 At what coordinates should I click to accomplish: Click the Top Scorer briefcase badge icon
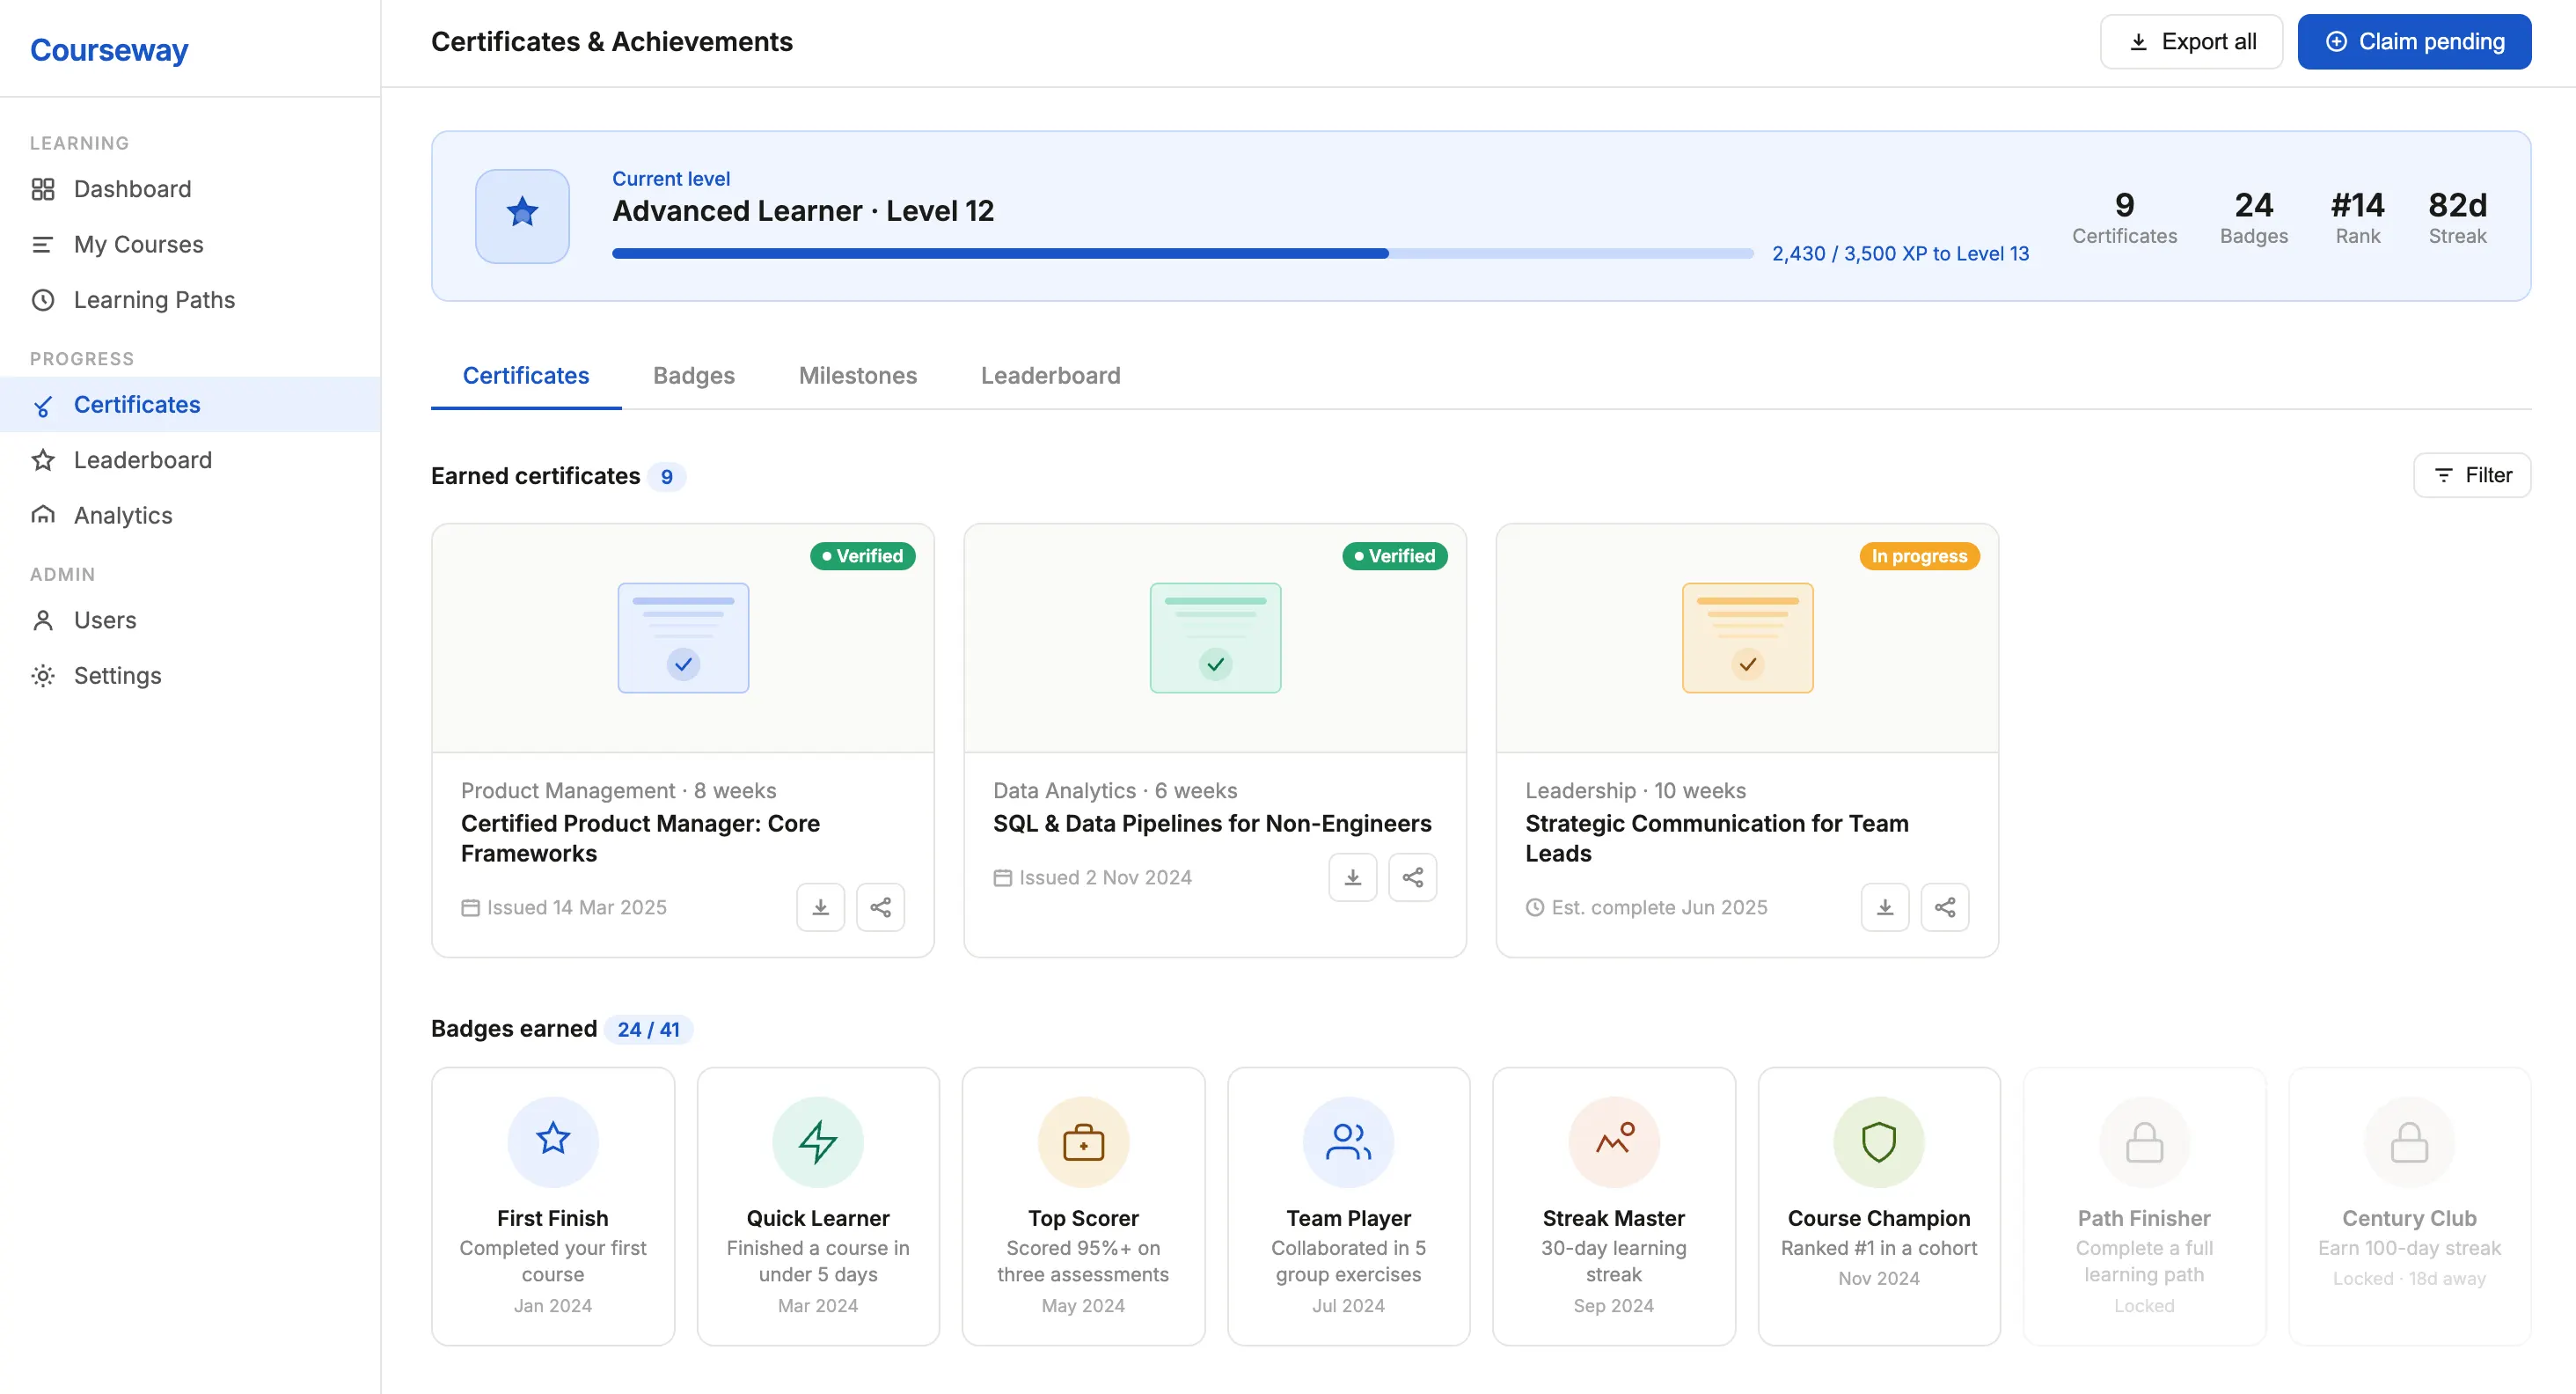1083,1142
